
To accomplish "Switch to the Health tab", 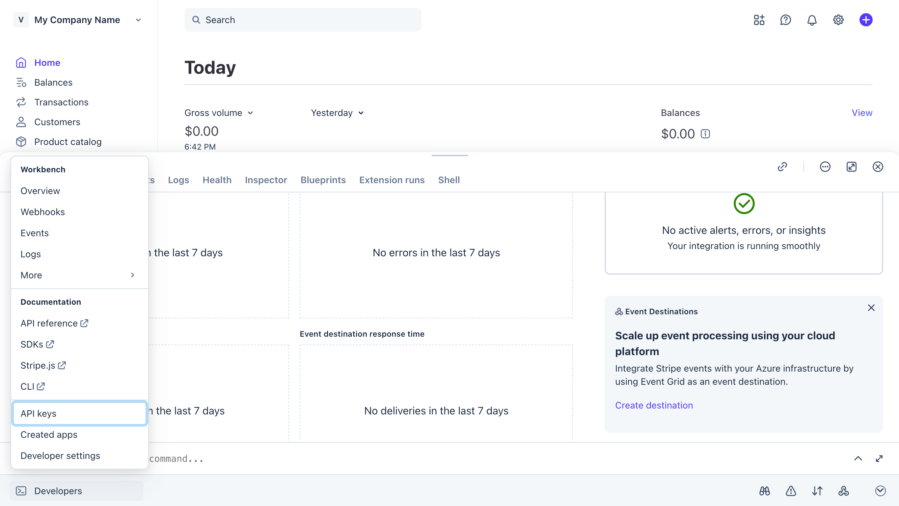I will click(217, 180).
